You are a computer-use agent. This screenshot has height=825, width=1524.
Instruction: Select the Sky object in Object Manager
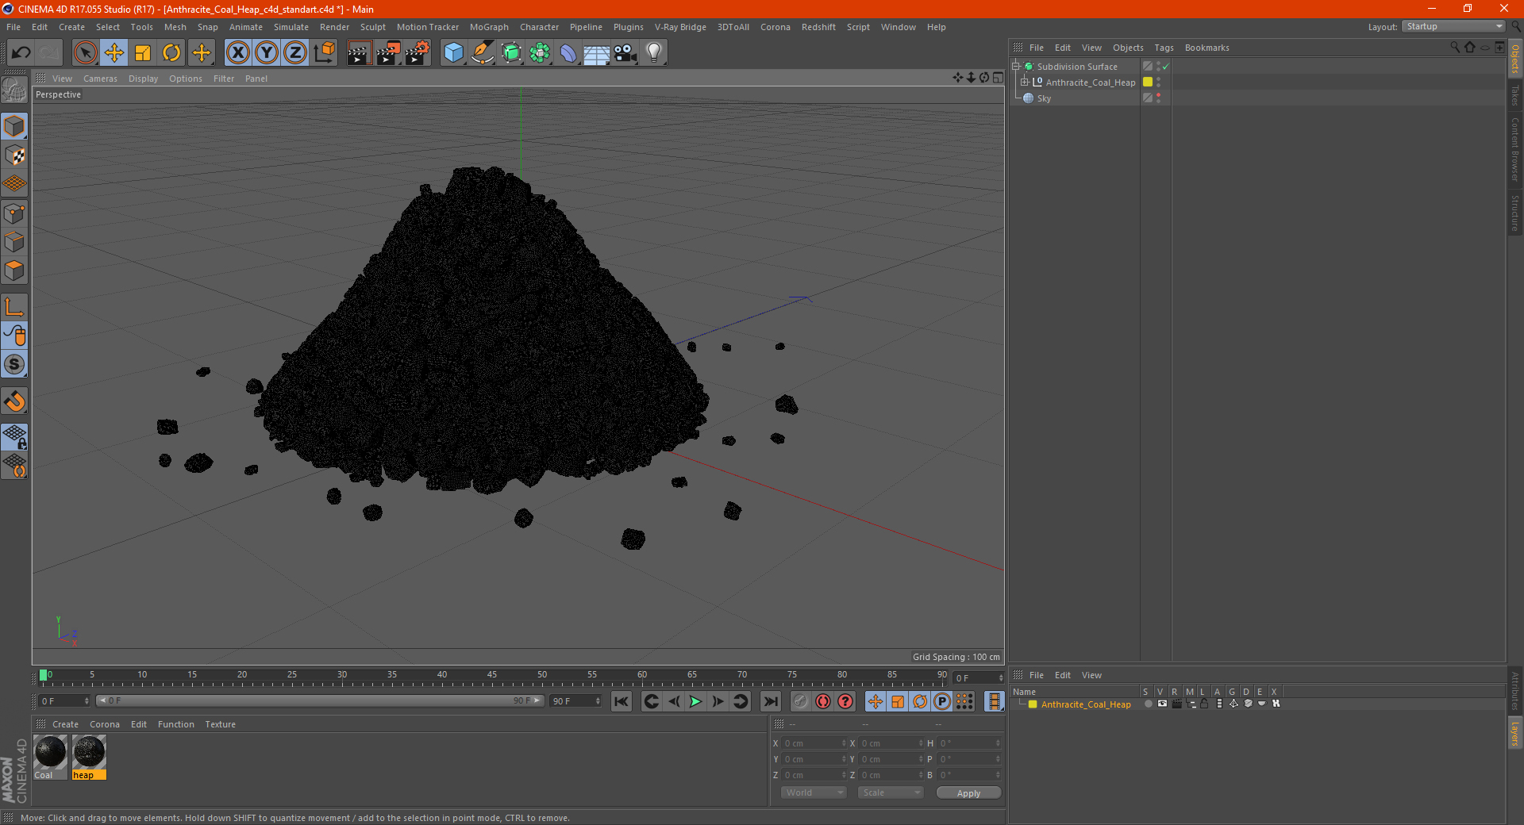click(1044, 98)
